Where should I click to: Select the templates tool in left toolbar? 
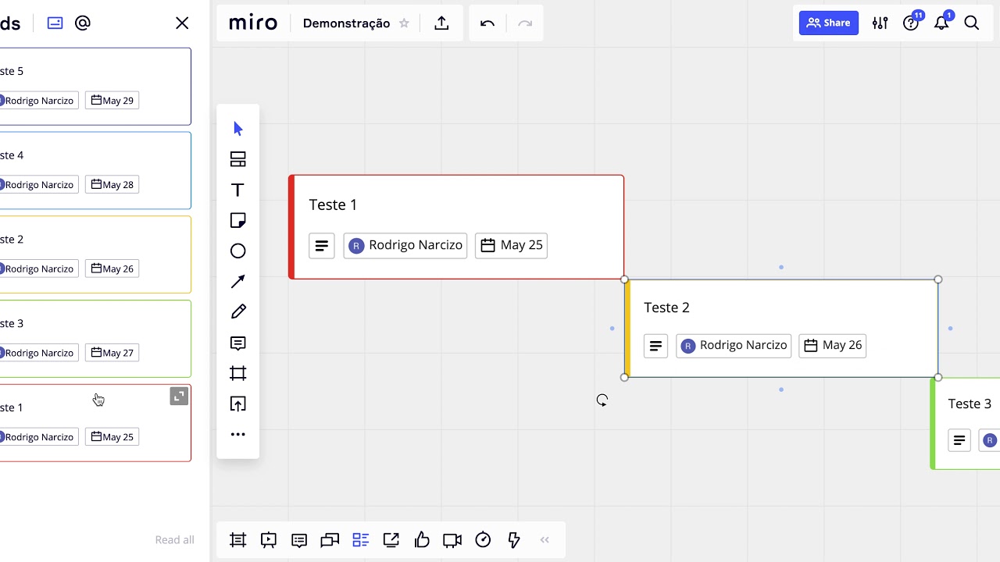pos(238,159)
